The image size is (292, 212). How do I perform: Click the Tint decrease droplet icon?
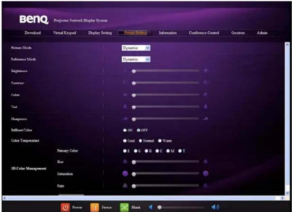click(x=125, y=107)
